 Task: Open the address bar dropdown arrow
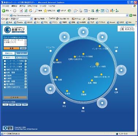click(127, 15)
